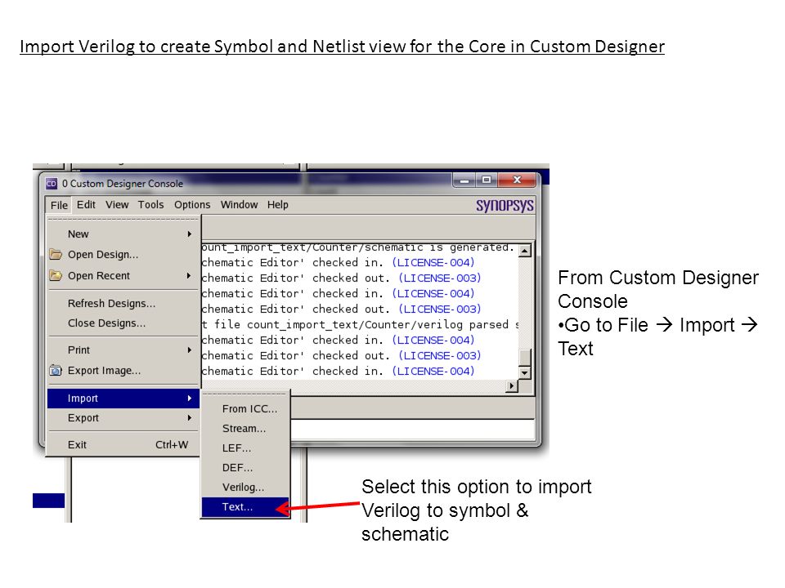Click the Open Design folder icon

(x=56, y=254)
